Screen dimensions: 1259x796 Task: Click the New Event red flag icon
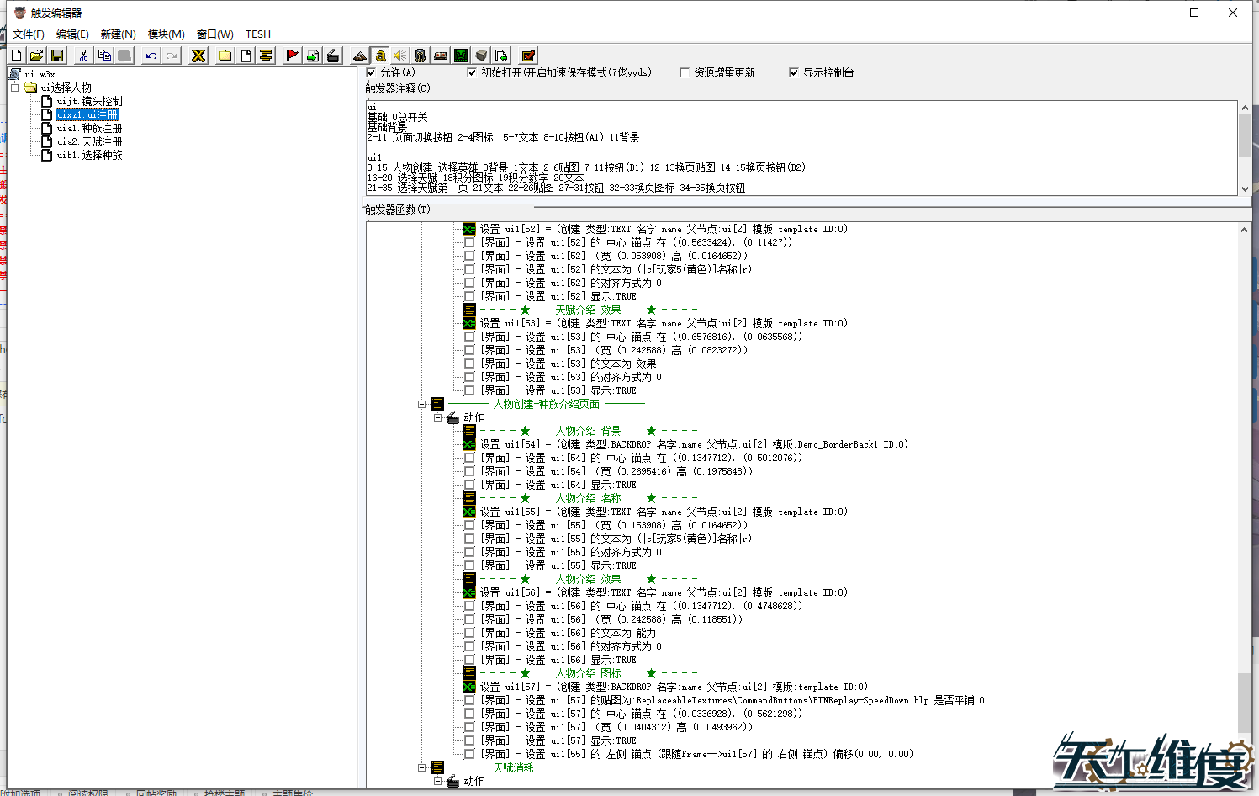pos(292,56)
